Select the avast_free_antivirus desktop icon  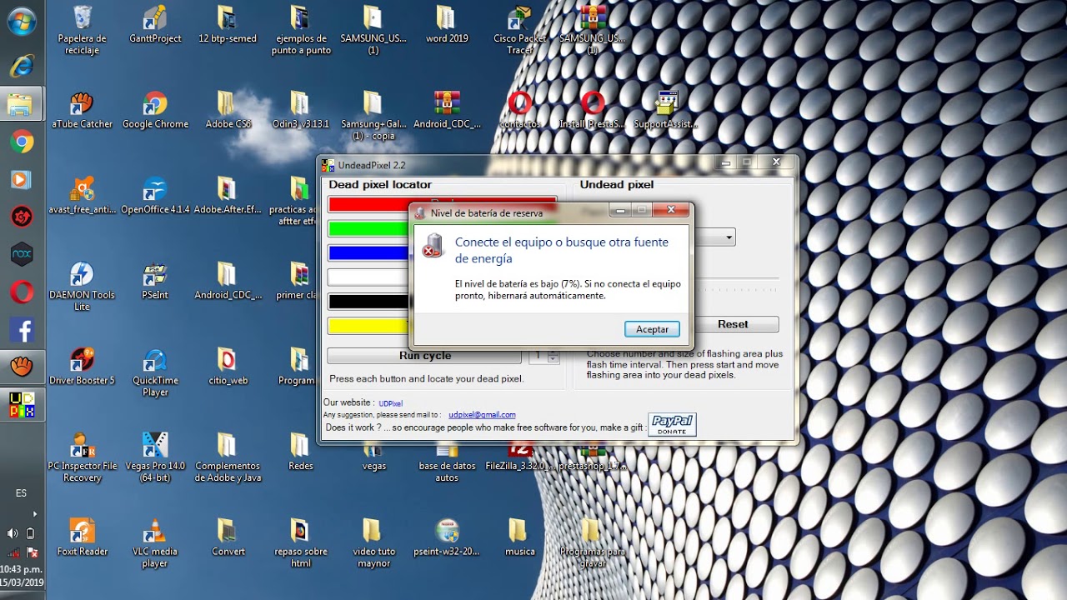point(82,196)
